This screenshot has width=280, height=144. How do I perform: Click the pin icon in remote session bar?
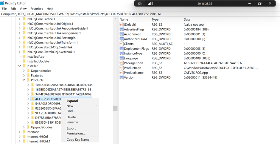click(140, 4)
